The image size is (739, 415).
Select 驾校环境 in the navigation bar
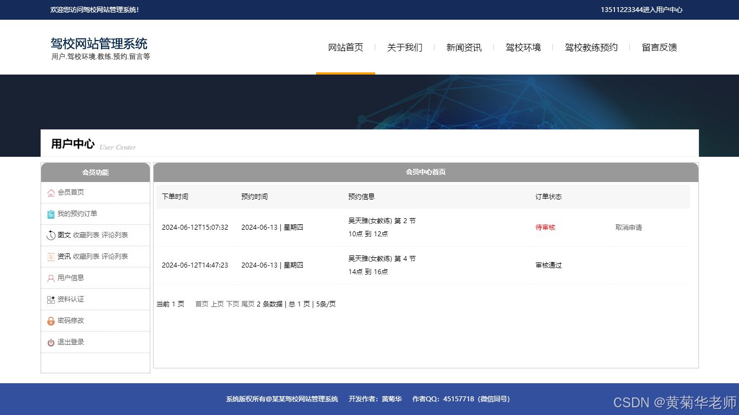pos(523,47)
